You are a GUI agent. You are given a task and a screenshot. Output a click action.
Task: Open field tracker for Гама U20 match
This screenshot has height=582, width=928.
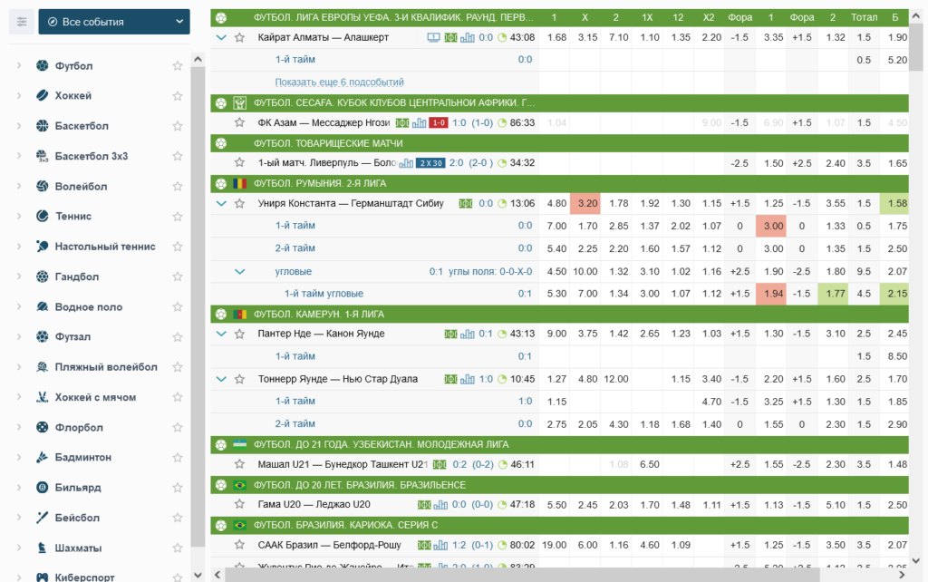[x=424, y=504]
